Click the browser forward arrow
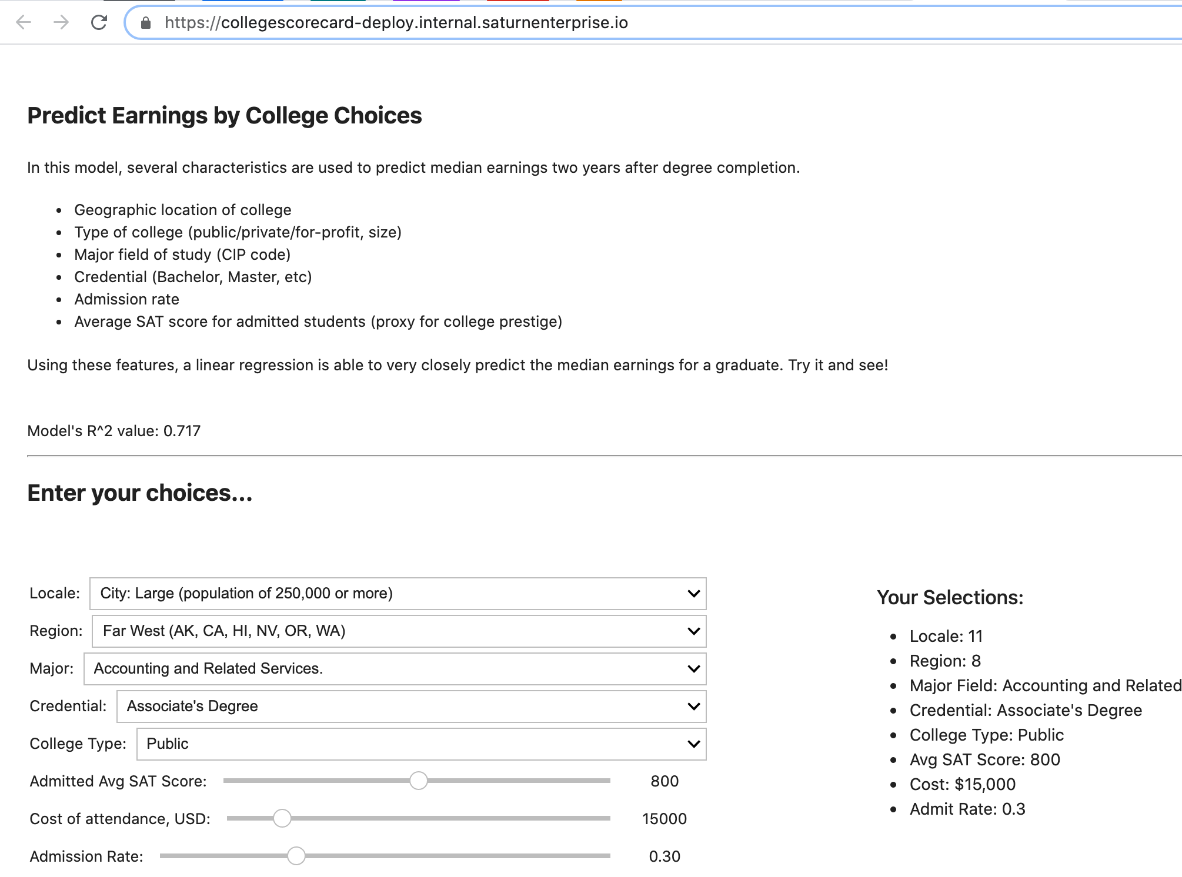The height and width of the screenshot is (877, 1182). tap(61, 22)
